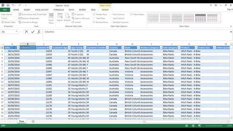Switch to VIEW ribbon tab

[93, 10]
